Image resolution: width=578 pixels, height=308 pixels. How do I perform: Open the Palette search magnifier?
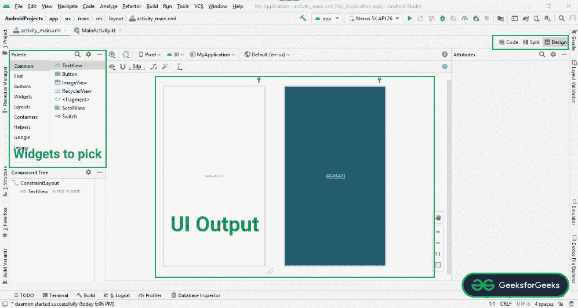click(x=78, y=54)
